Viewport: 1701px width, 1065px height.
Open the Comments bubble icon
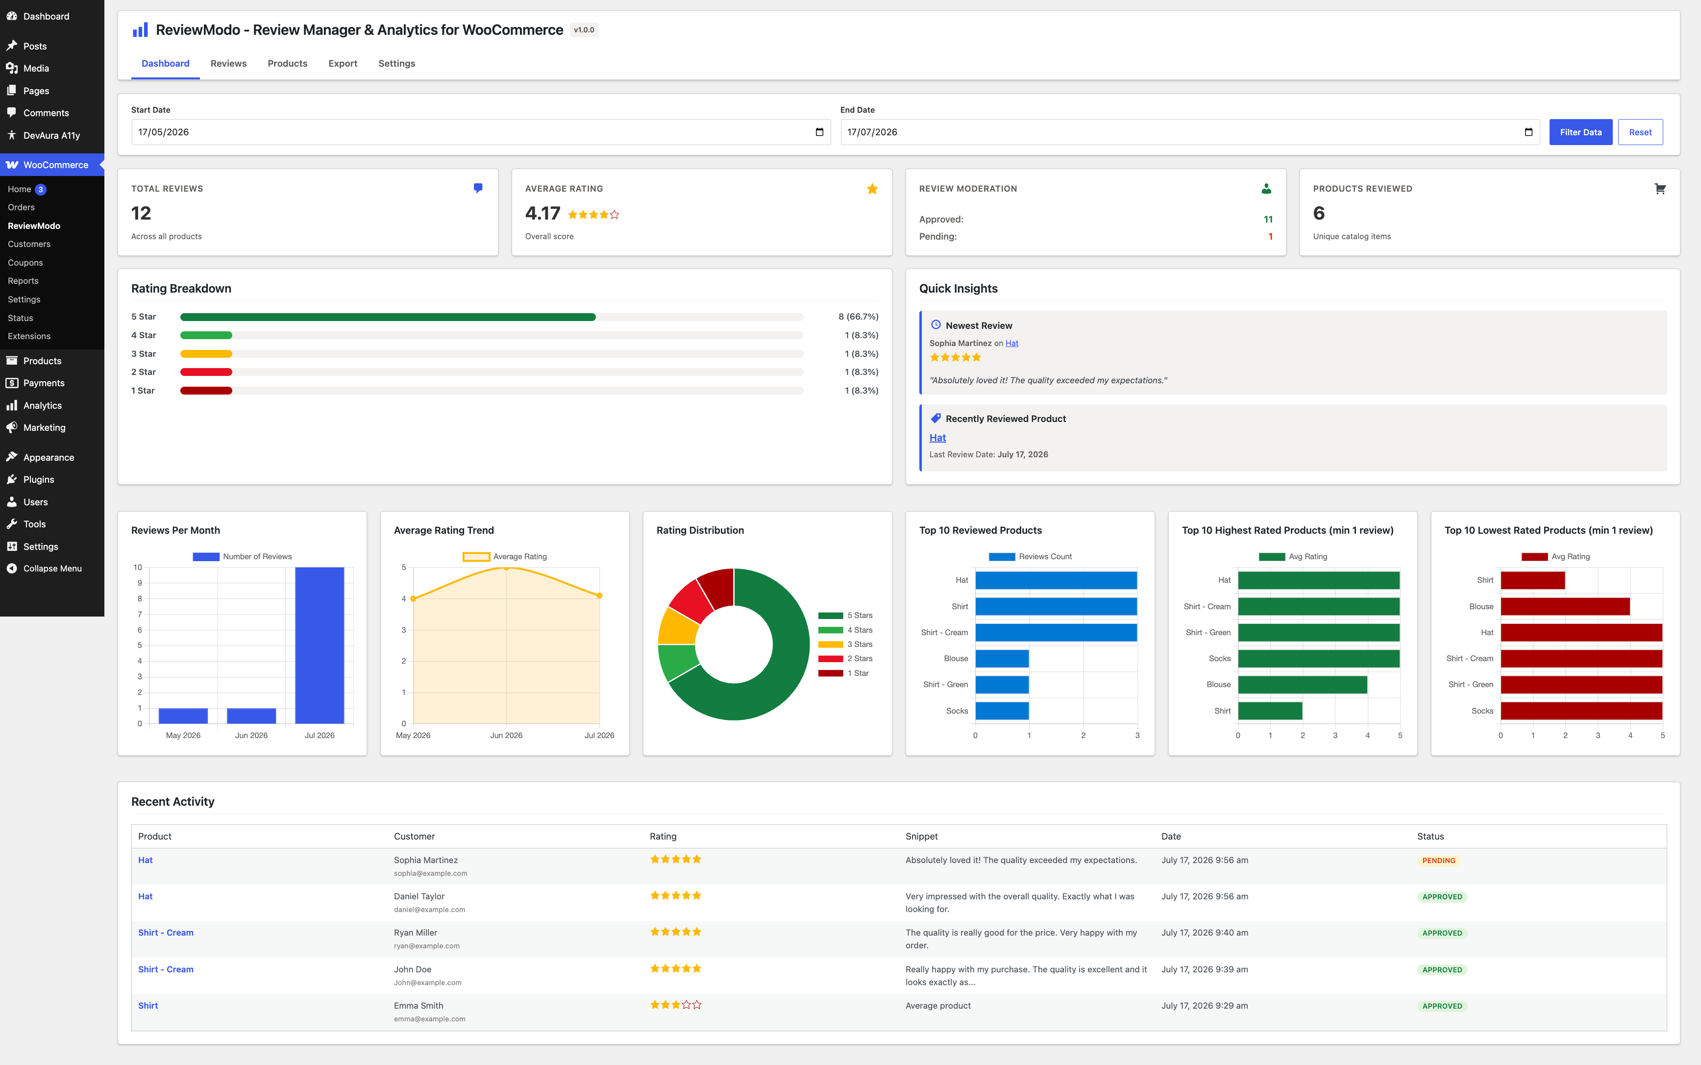pyautogui.click(x=12, y=113)
